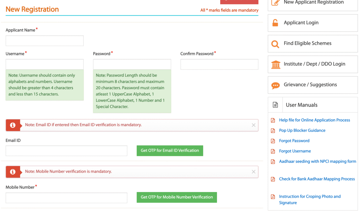This screenshot has height=211, width=362.
Task: Open Check for Bank Aadhaar Mapping Process
Action: point(317,179)
